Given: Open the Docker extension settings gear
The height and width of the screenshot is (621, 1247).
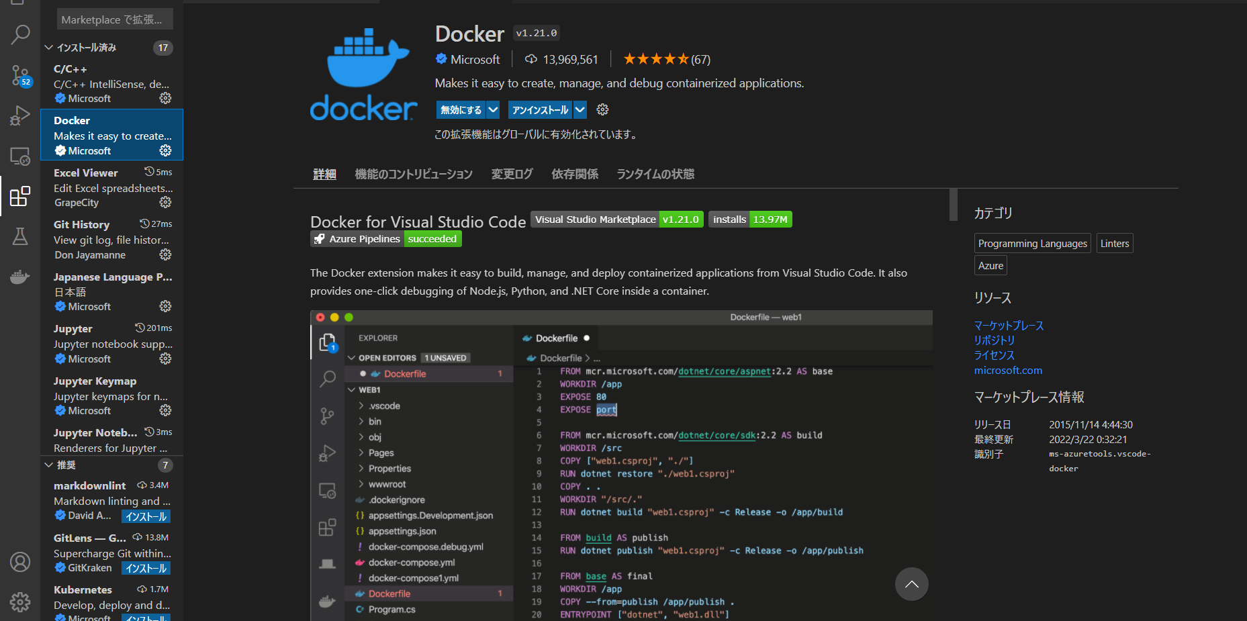Looking at the screenshot, I should click(602, 109).
